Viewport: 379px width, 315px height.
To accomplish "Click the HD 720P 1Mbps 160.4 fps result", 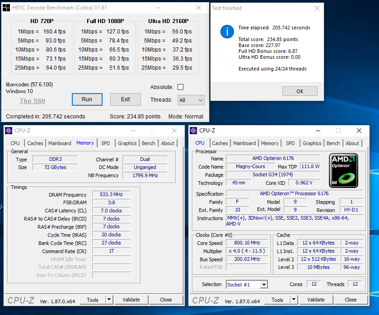I will coord(42,32).
